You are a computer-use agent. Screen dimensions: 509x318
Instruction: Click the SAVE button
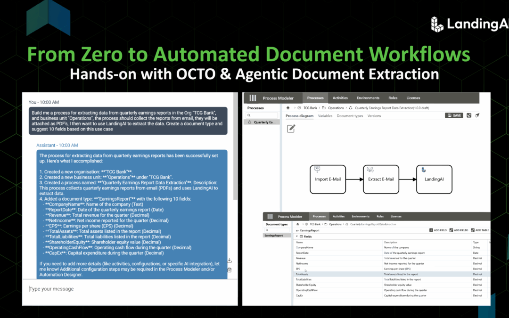pos(454,115)
